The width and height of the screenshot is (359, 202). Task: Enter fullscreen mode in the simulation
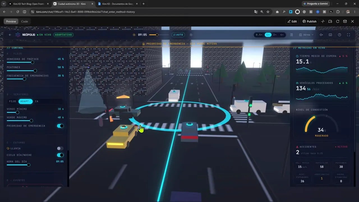[349, 35]
